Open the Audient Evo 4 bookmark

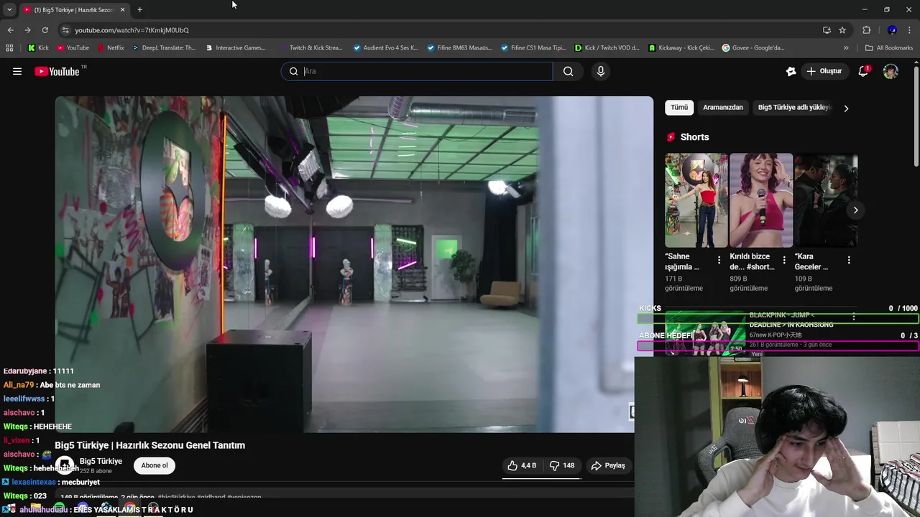385,48
